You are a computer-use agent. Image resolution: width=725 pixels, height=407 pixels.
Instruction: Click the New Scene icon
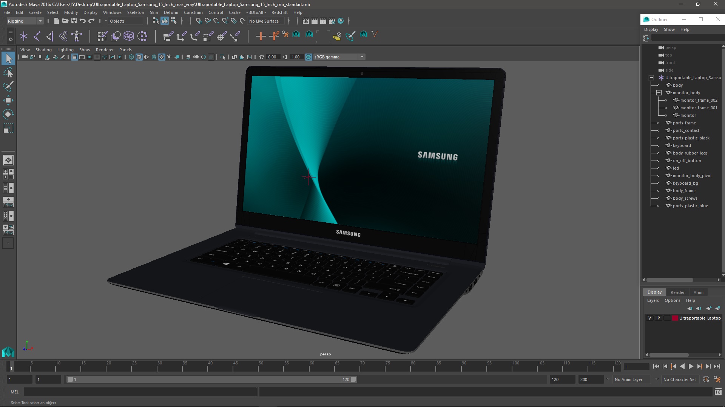pos(56,21)
